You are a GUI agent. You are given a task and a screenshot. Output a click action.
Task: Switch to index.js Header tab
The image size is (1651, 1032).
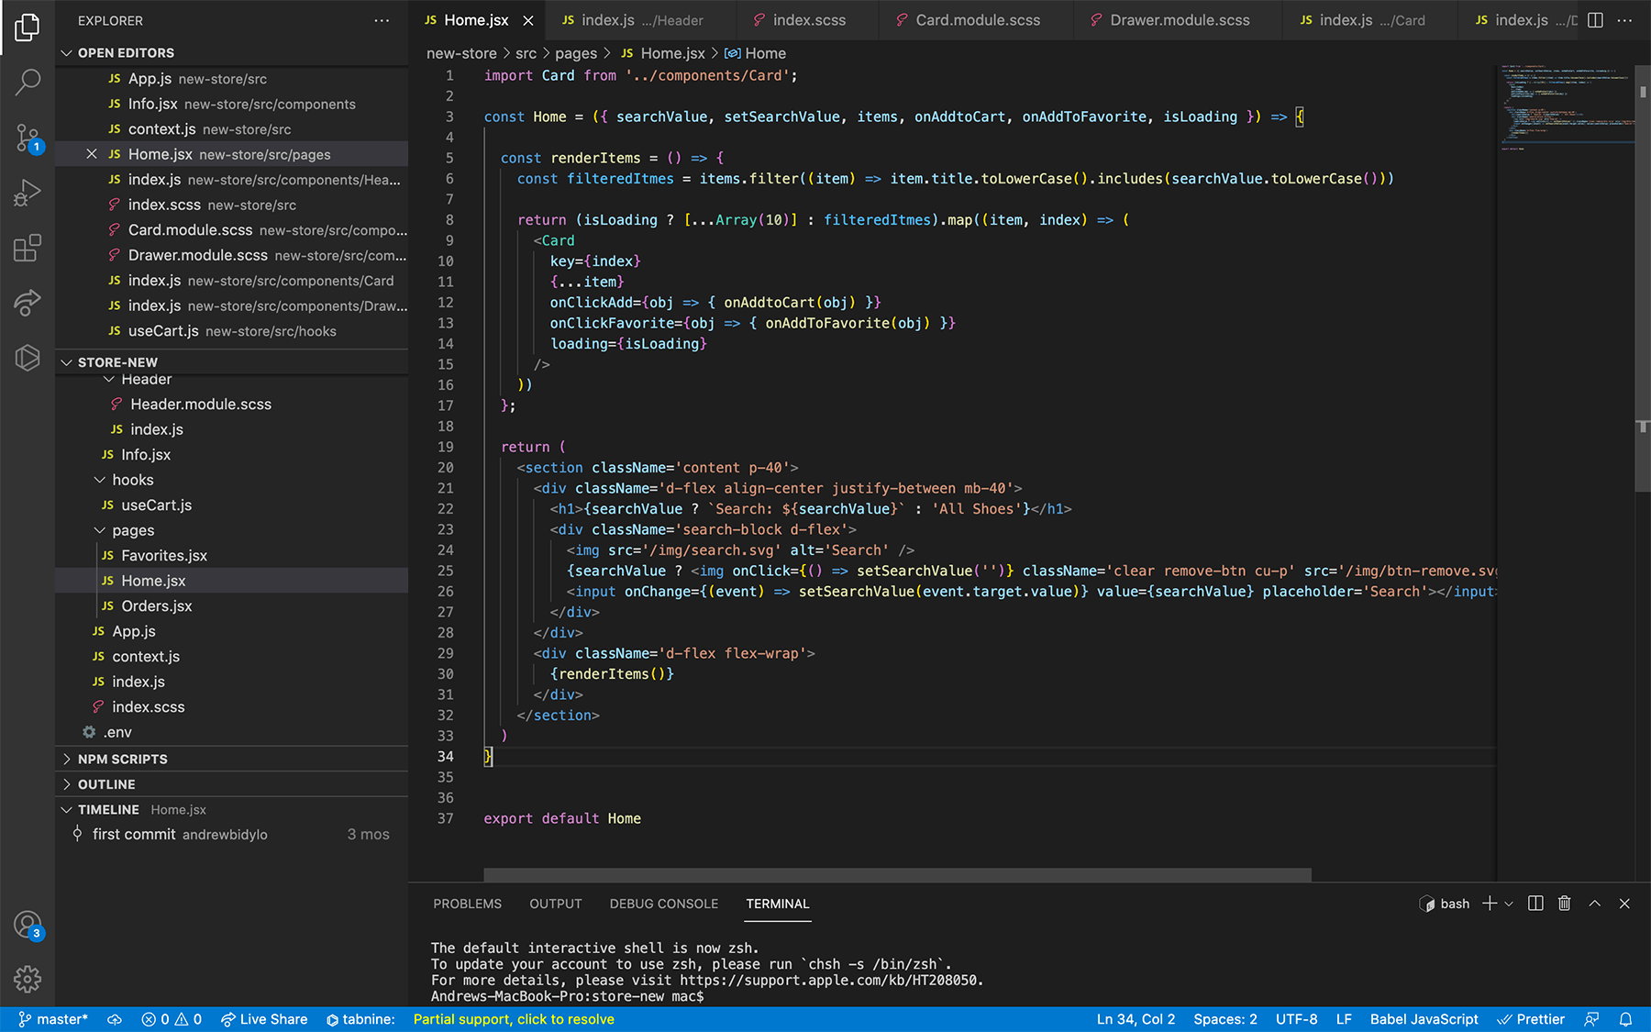pyautogui.click(x=640, y=20)
